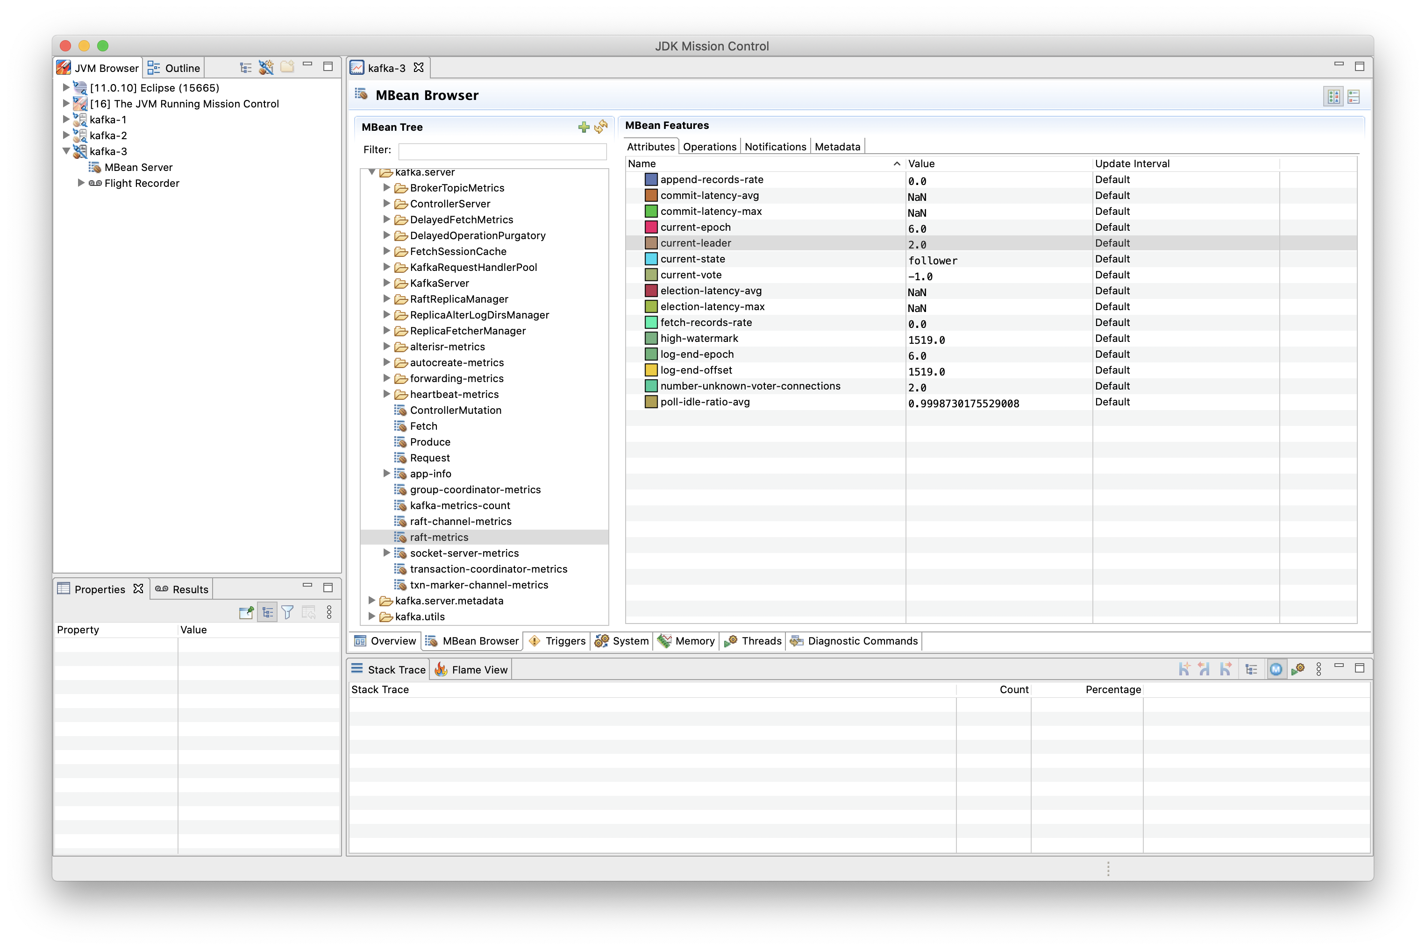Select kafka-metrics-count MBean

[460, 505]
